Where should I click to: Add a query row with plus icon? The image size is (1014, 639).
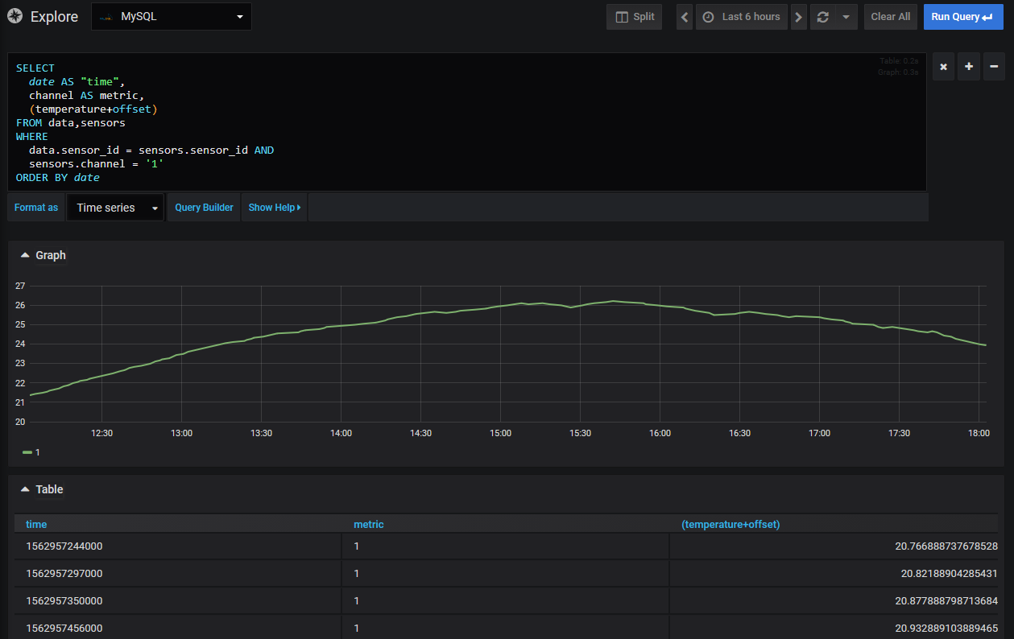pos(969,67)
